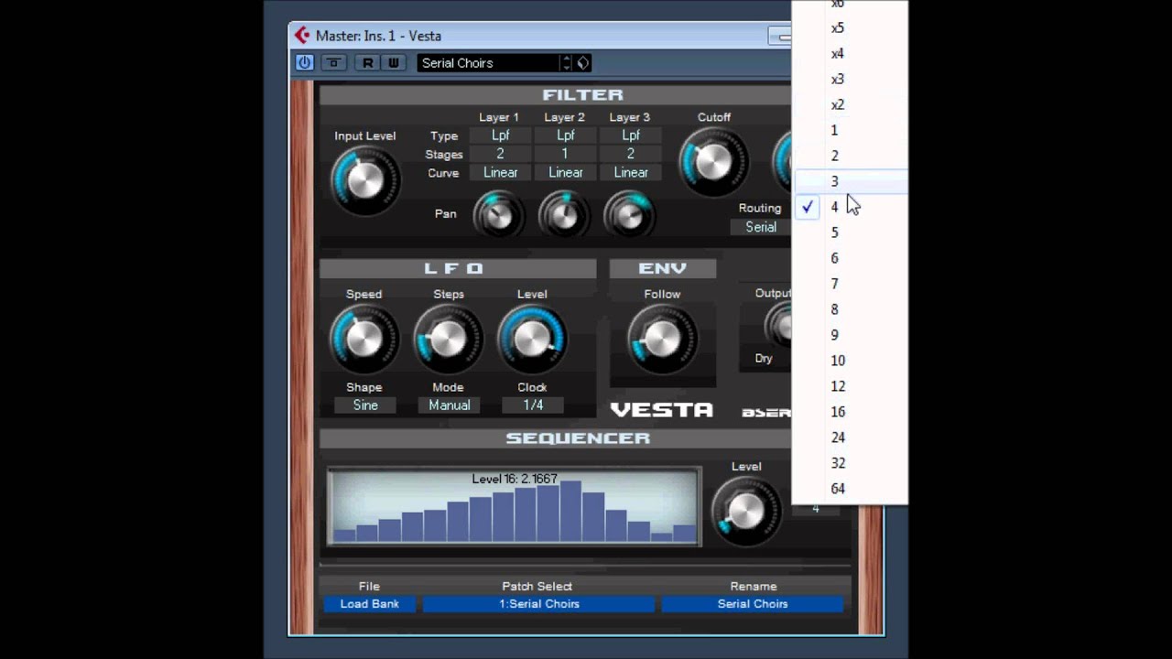Adjust the Input Level knob
Viewport: 1172px width, 659px height.
364,180
